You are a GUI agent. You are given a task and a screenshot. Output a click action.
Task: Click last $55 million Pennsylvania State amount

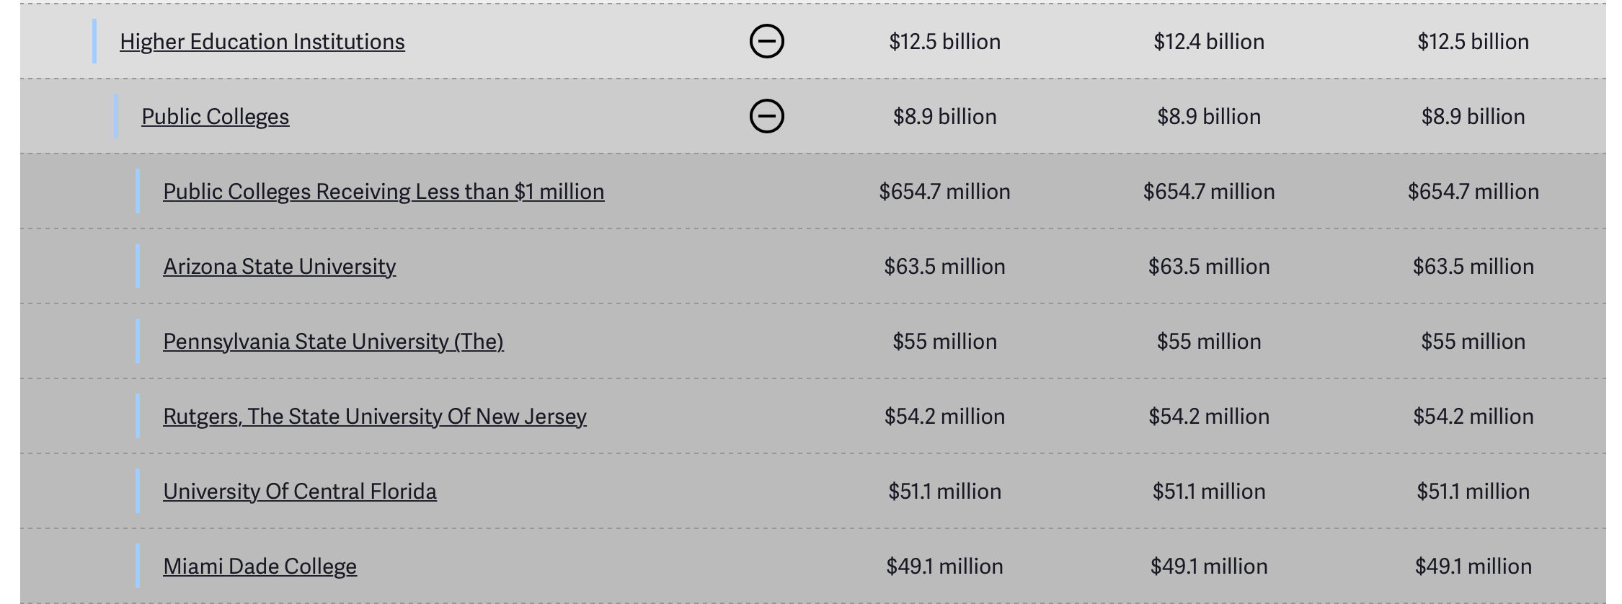(x=1473, y=342)
